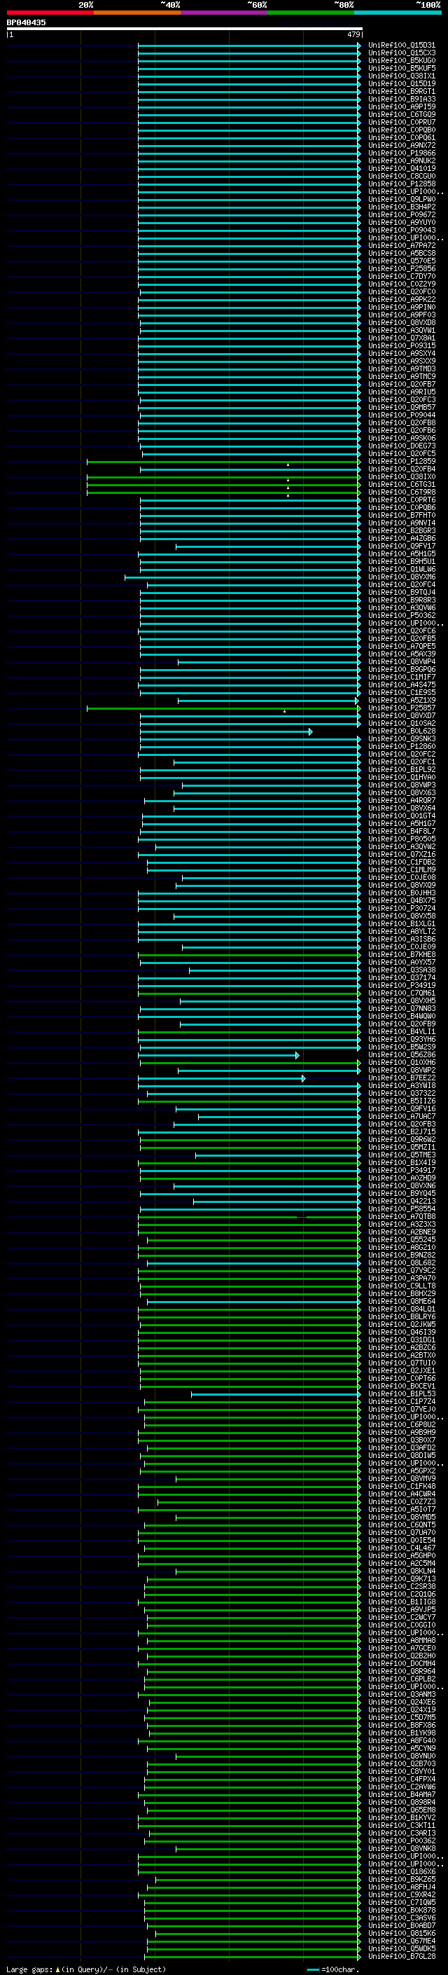This screenshot has height=1975, width=448.
Task: Open hit UniRef100_Q15CX3
Action: pyautogui.click(x=402, y=53)
